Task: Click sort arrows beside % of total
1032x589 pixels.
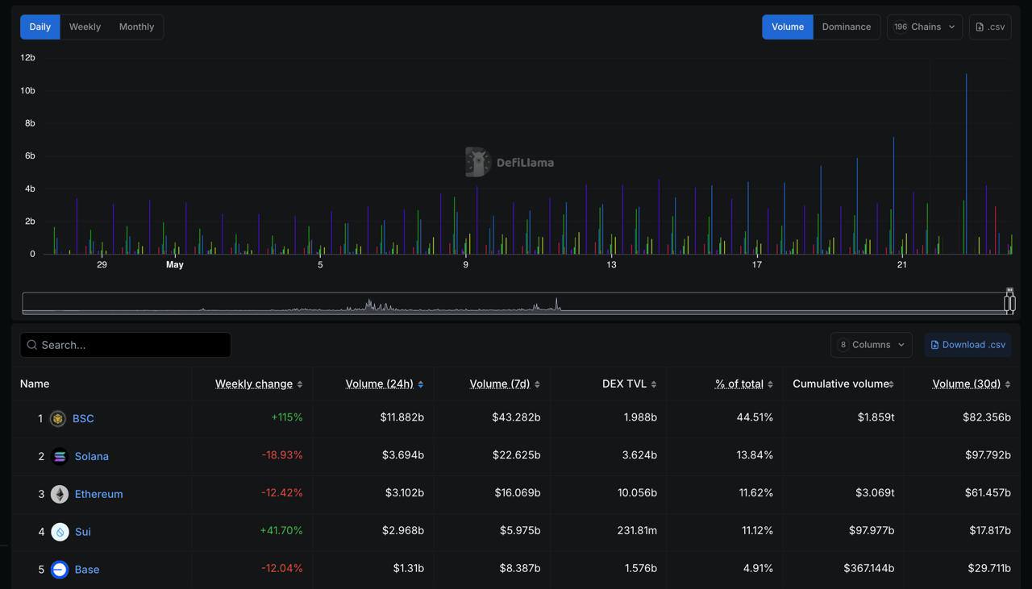Action: coord(770,384)
